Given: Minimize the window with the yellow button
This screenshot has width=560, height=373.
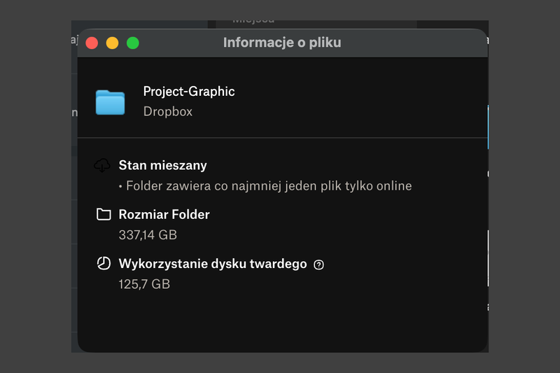Looking at the screenshot, I should tap(112, 43).
